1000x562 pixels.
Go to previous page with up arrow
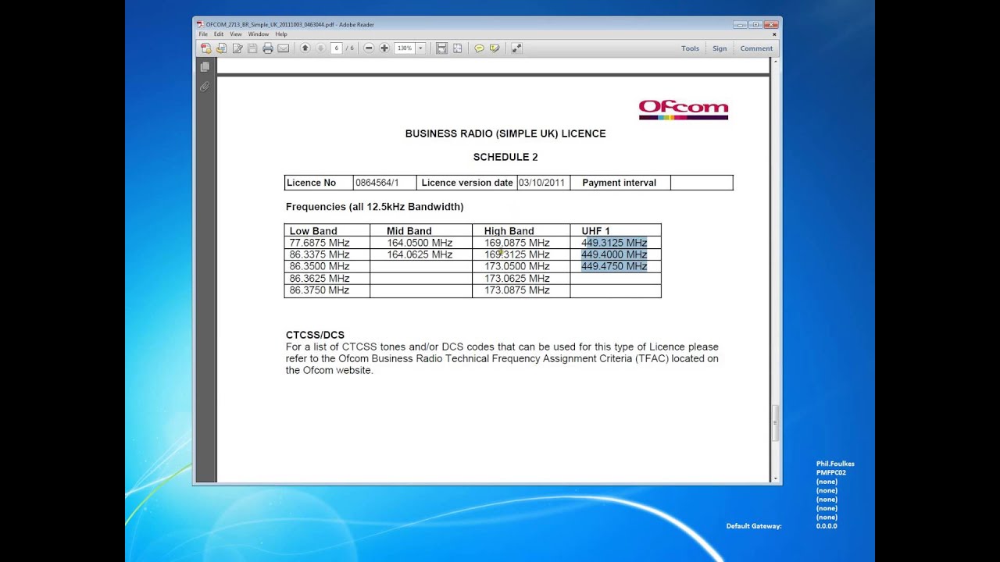[305, 48]
